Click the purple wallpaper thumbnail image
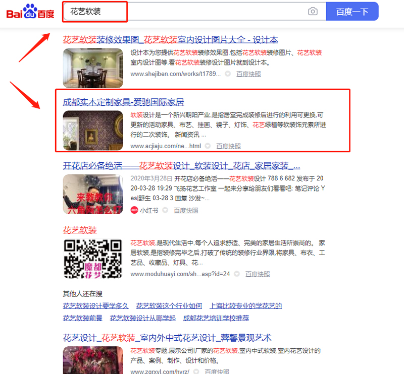Screen dimensions: 404x374 (93, 130)
